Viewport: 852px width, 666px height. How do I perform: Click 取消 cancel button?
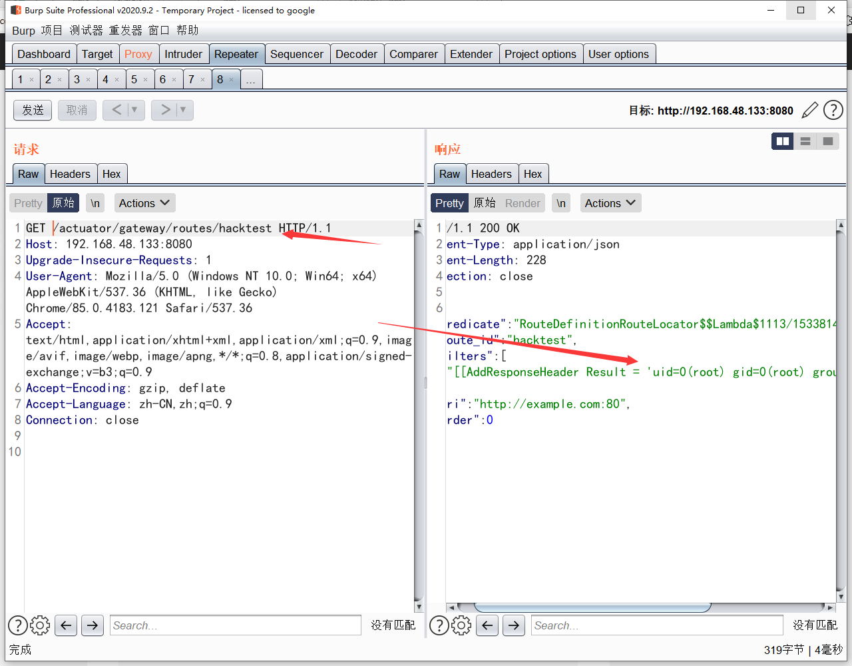pyautogui.click(x=77, y=110)
